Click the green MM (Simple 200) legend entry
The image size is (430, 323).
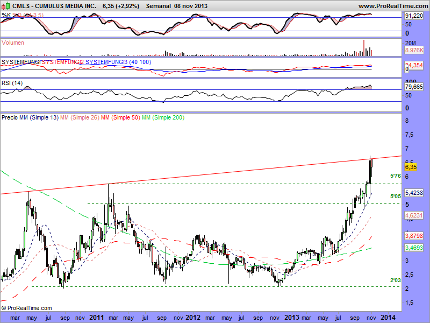(163, 117)
